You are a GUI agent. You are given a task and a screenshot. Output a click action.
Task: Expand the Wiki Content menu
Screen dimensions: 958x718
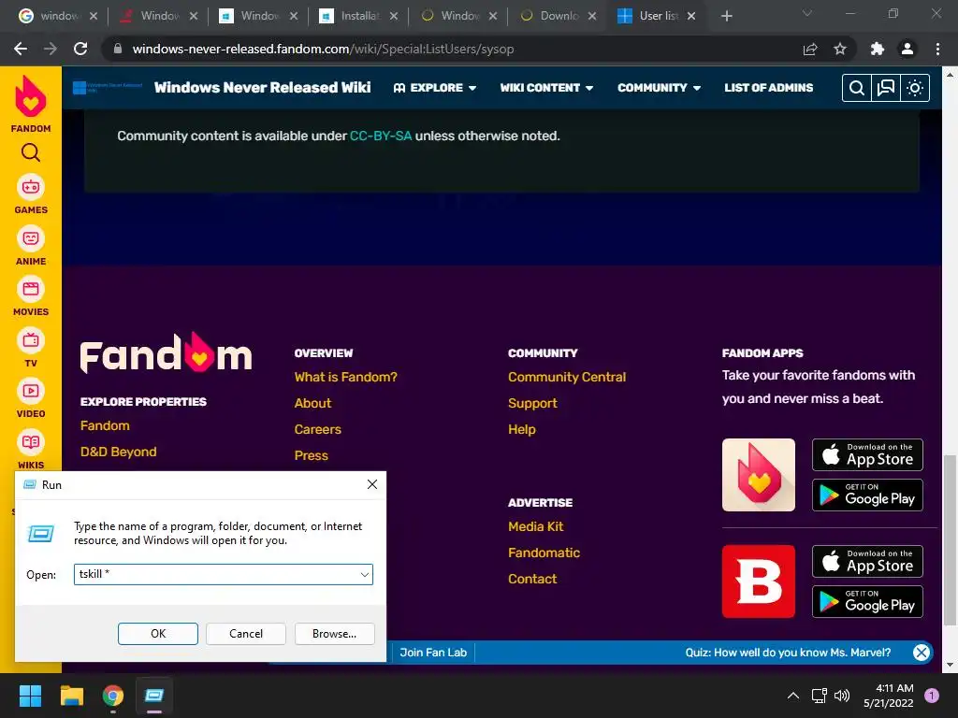click(546, 88)
